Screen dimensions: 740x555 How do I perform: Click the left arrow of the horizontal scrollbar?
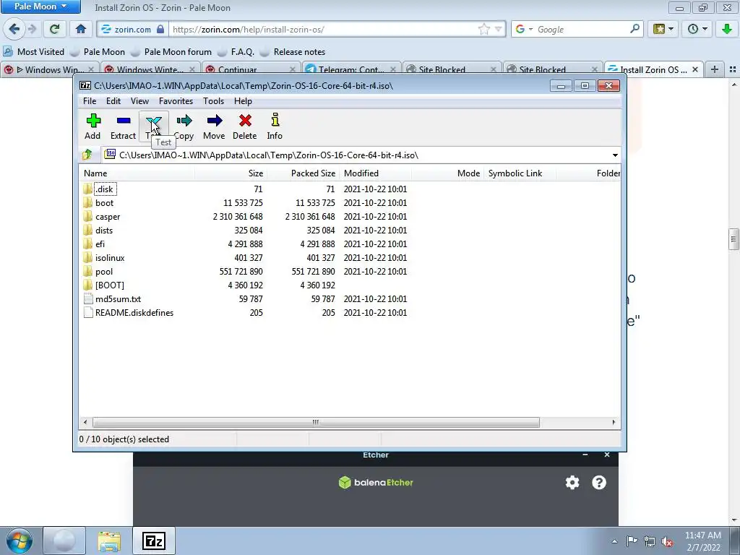pyautogui.click(x=85, y=422)
